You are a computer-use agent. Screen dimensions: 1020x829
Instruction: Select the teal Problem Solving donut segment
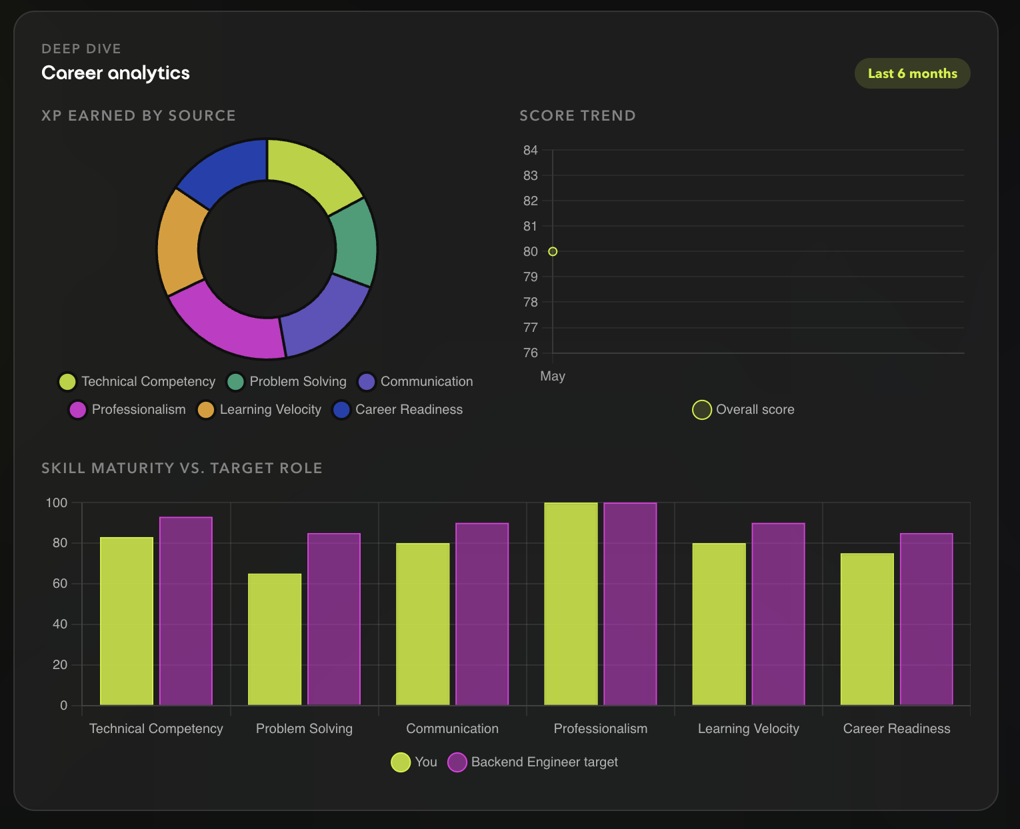(355, 243)
